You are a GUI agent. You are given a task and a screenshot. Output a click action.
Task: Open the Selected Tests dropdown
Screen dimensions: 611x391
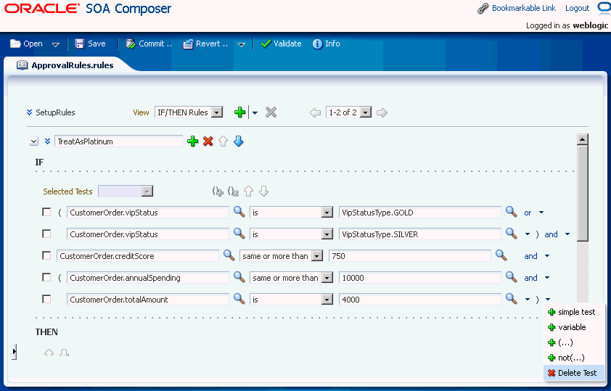(x=126, y=192)
